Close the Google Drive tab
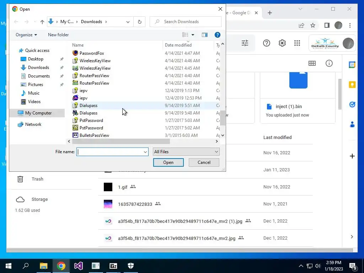This screenshot has height=273, width=364. pyautogui.click(x=256, y=13)
